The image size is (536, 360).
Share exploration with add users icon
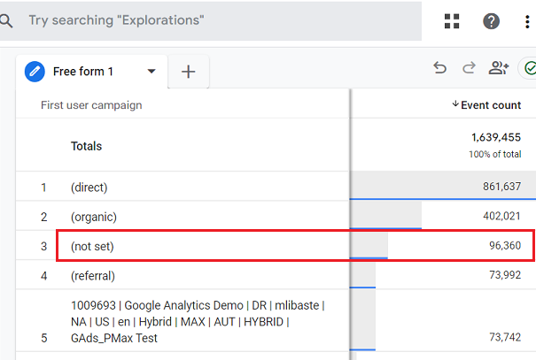pyautogui.click(x=499, y=68)
